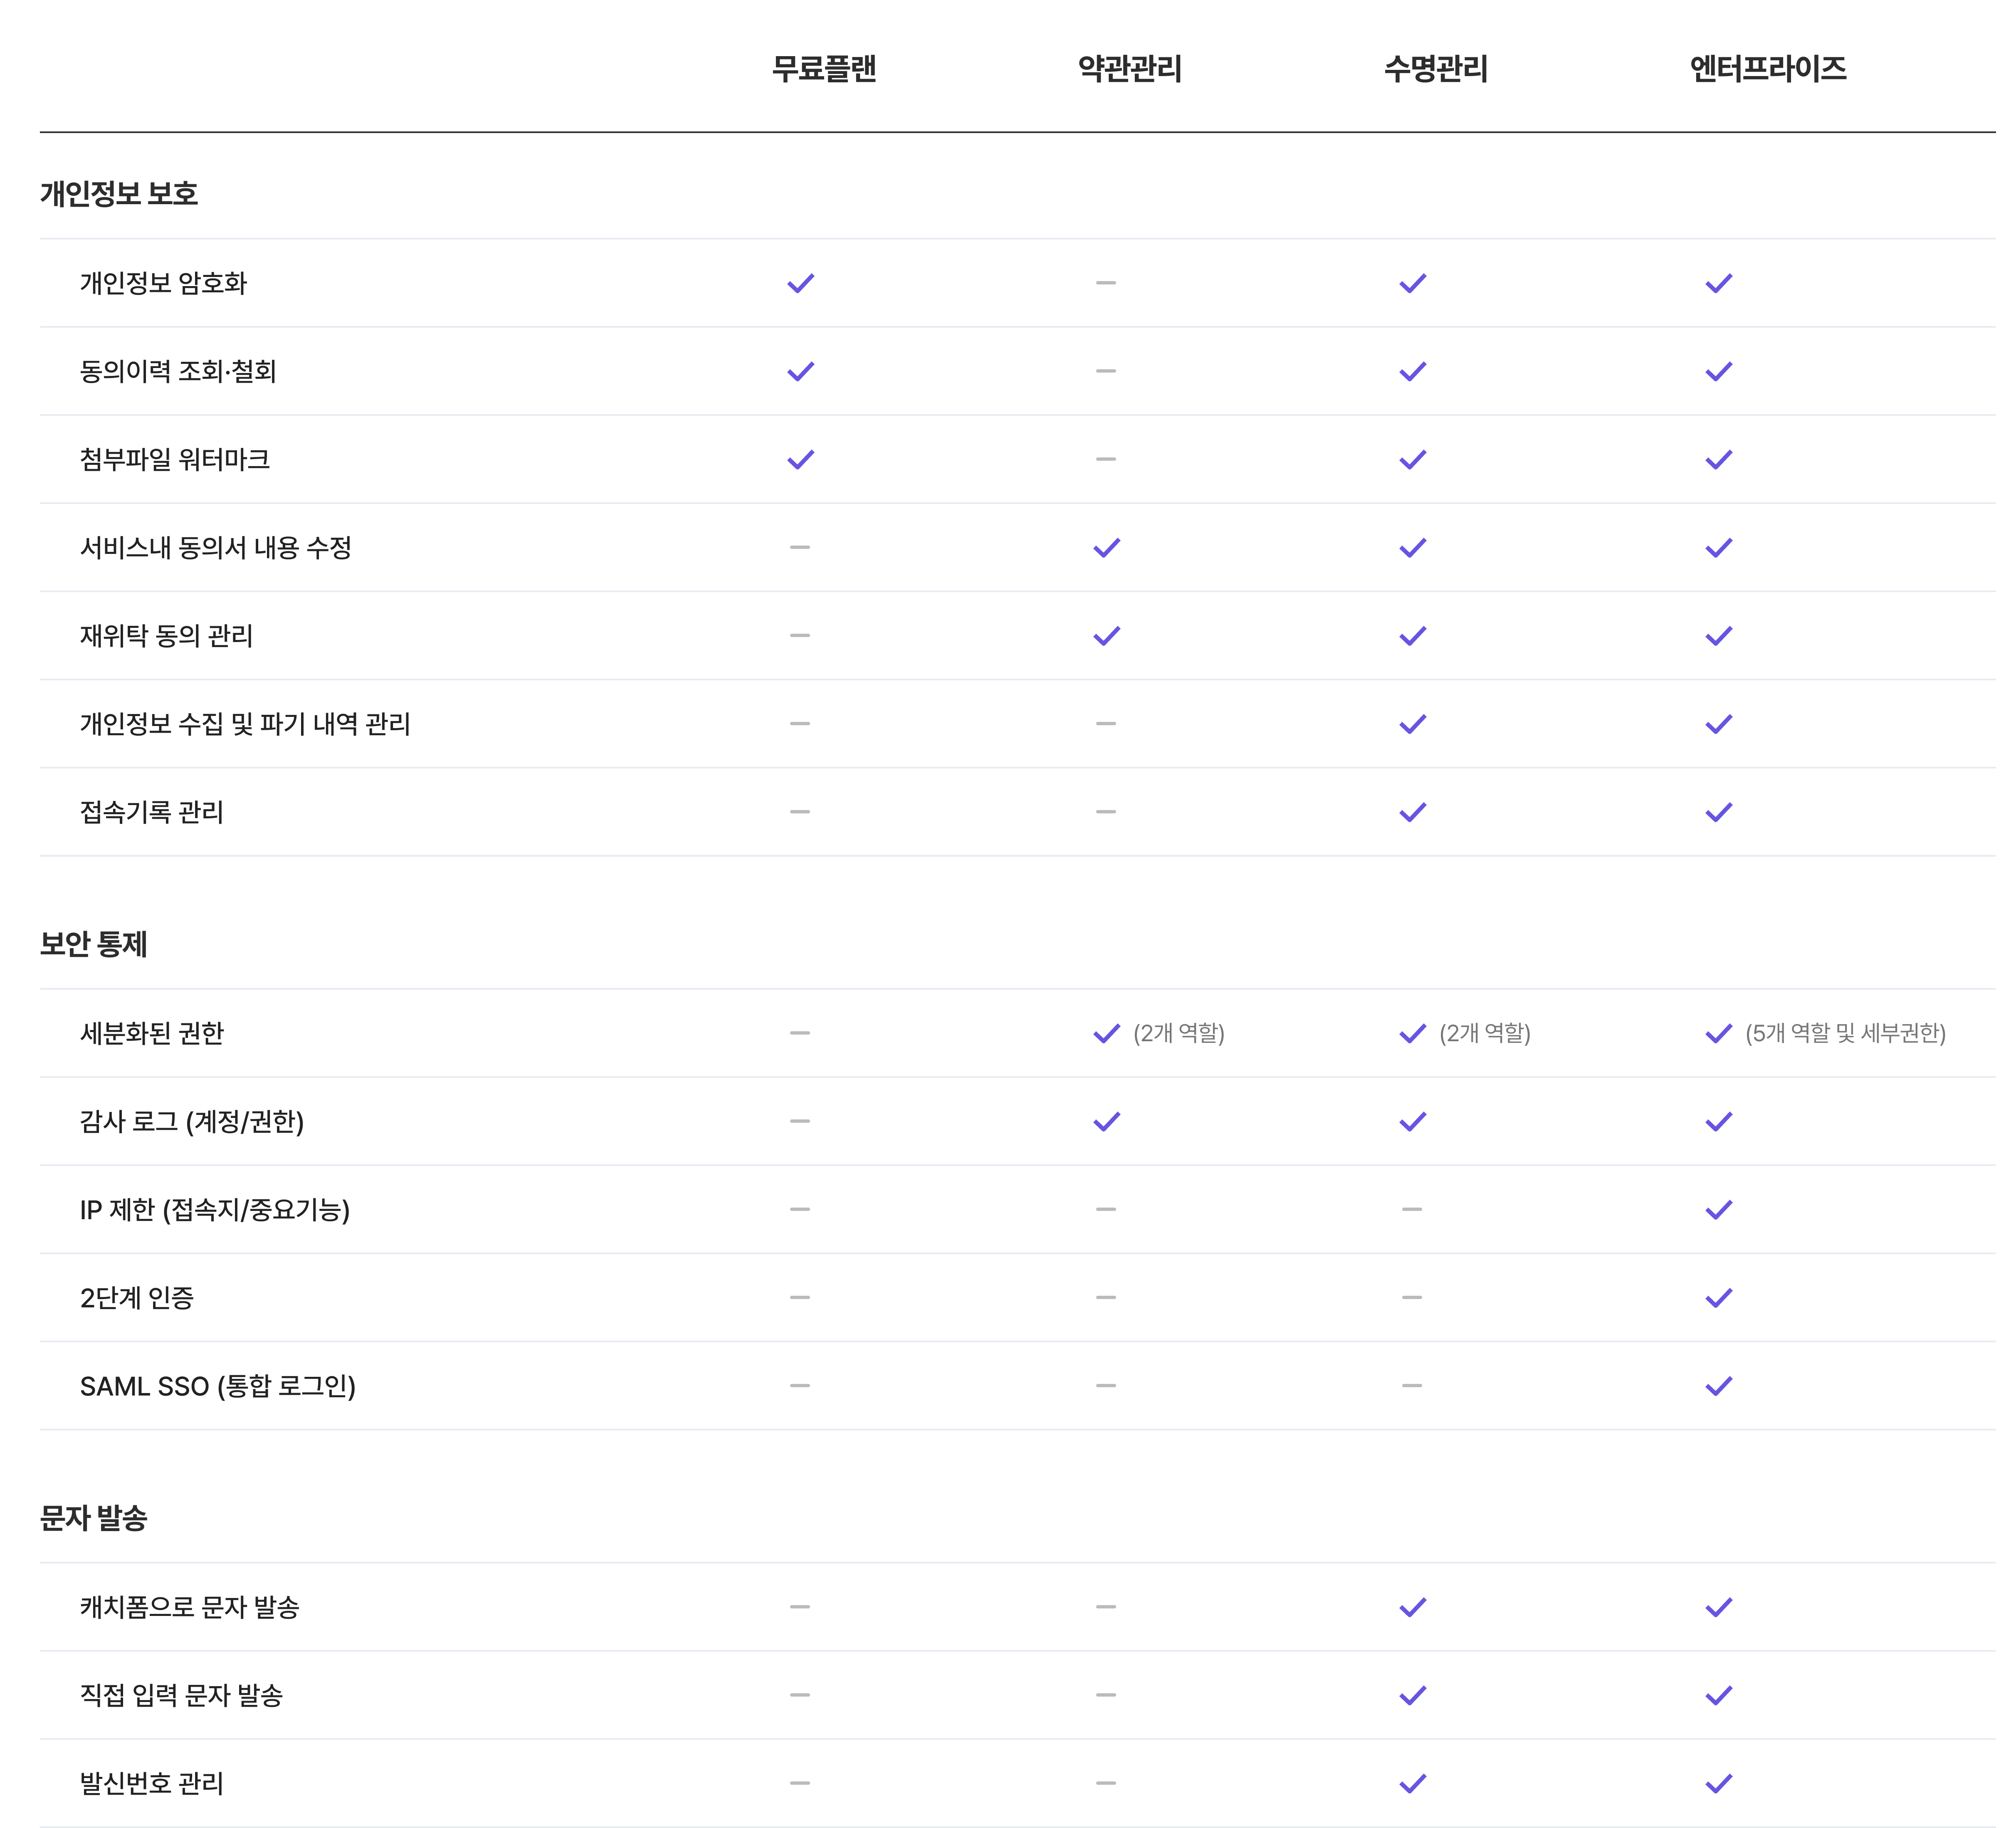Screen dimensions: 2016x1828
Task: Click the 무료플랜 checkmark for 첨부파일 워터마크
Action: pyautogui.click(x=800, y=459)
